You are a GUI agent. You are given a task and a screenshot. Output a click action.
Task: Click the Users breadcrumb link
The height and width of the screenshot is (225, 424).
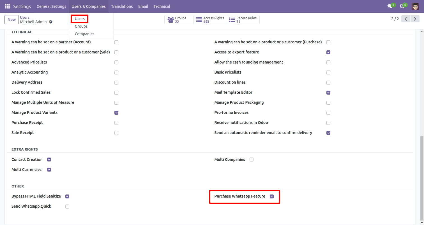pos(25,17)
